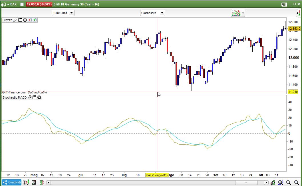This screenshot has height=186, width=302.
Task: Move Prezzo panel up with green arrow
Action: [35, 20]
